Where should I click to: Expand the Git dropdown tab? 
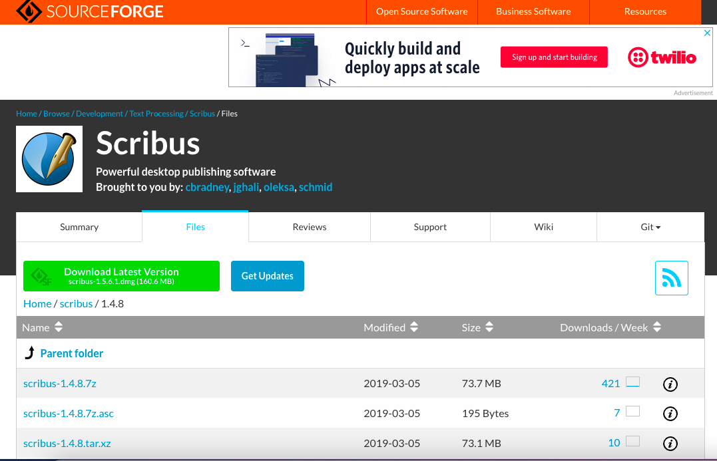[x=650, y=227]
